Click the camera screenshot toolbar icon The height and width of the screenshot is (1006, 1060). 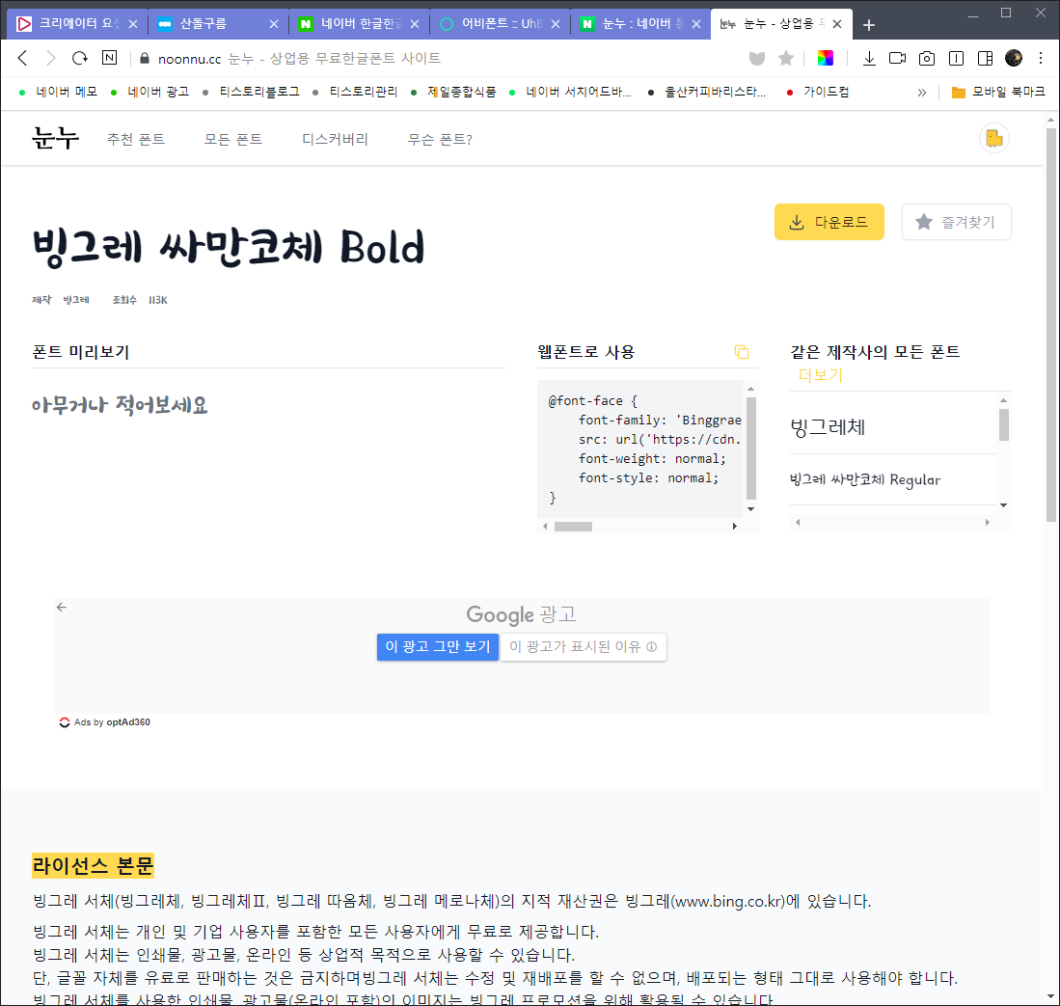click(927, 59)
